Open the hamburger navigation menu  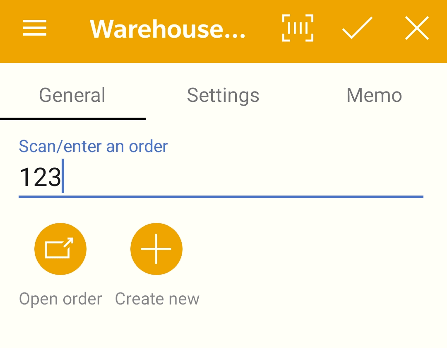(x=34, y=28)
